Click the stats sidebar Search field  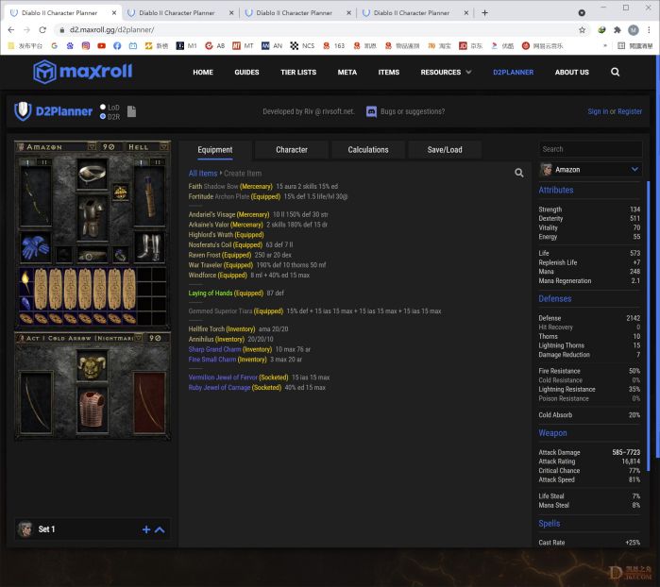pos(590,149)
